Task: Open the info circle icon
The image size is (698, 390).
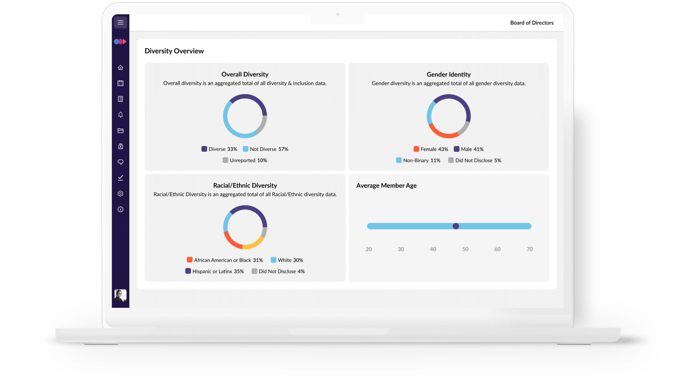Action: click(120, 210)
